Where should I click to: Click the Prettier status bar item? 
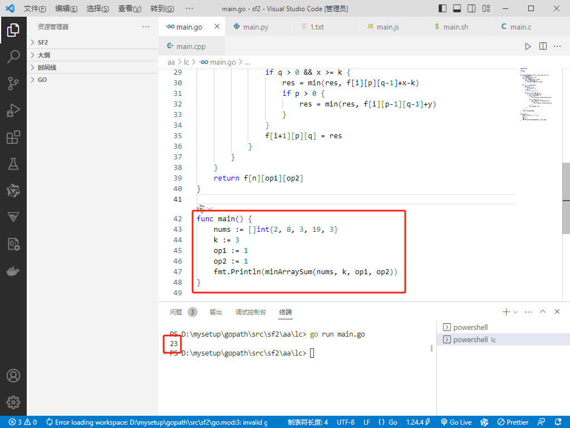click(x=513, y=422)
